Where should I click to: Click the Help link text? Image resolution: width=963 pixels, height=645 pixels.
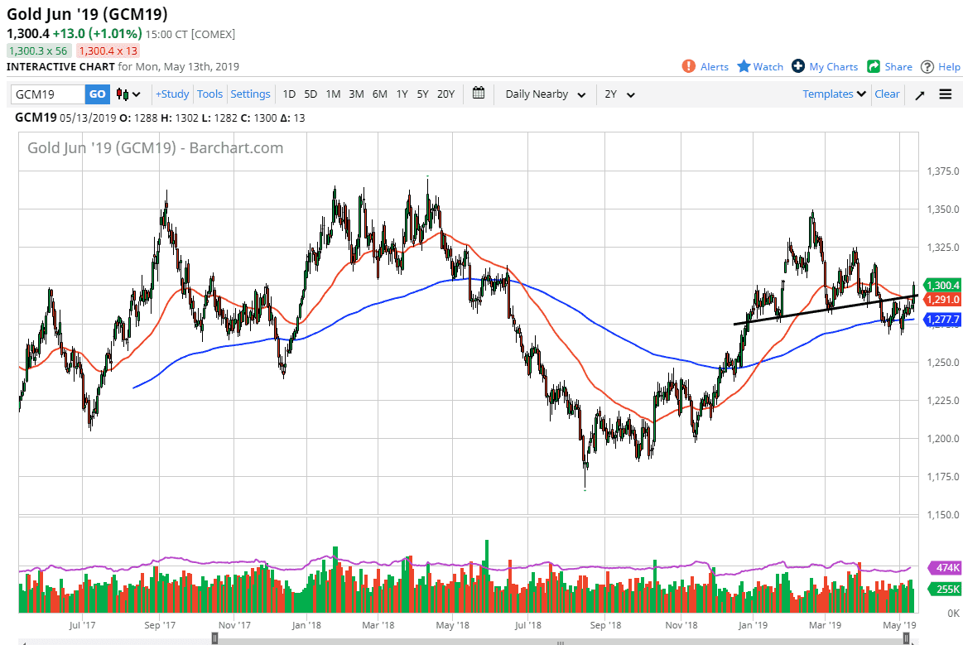pyautogui.click(x=949, y=67)
